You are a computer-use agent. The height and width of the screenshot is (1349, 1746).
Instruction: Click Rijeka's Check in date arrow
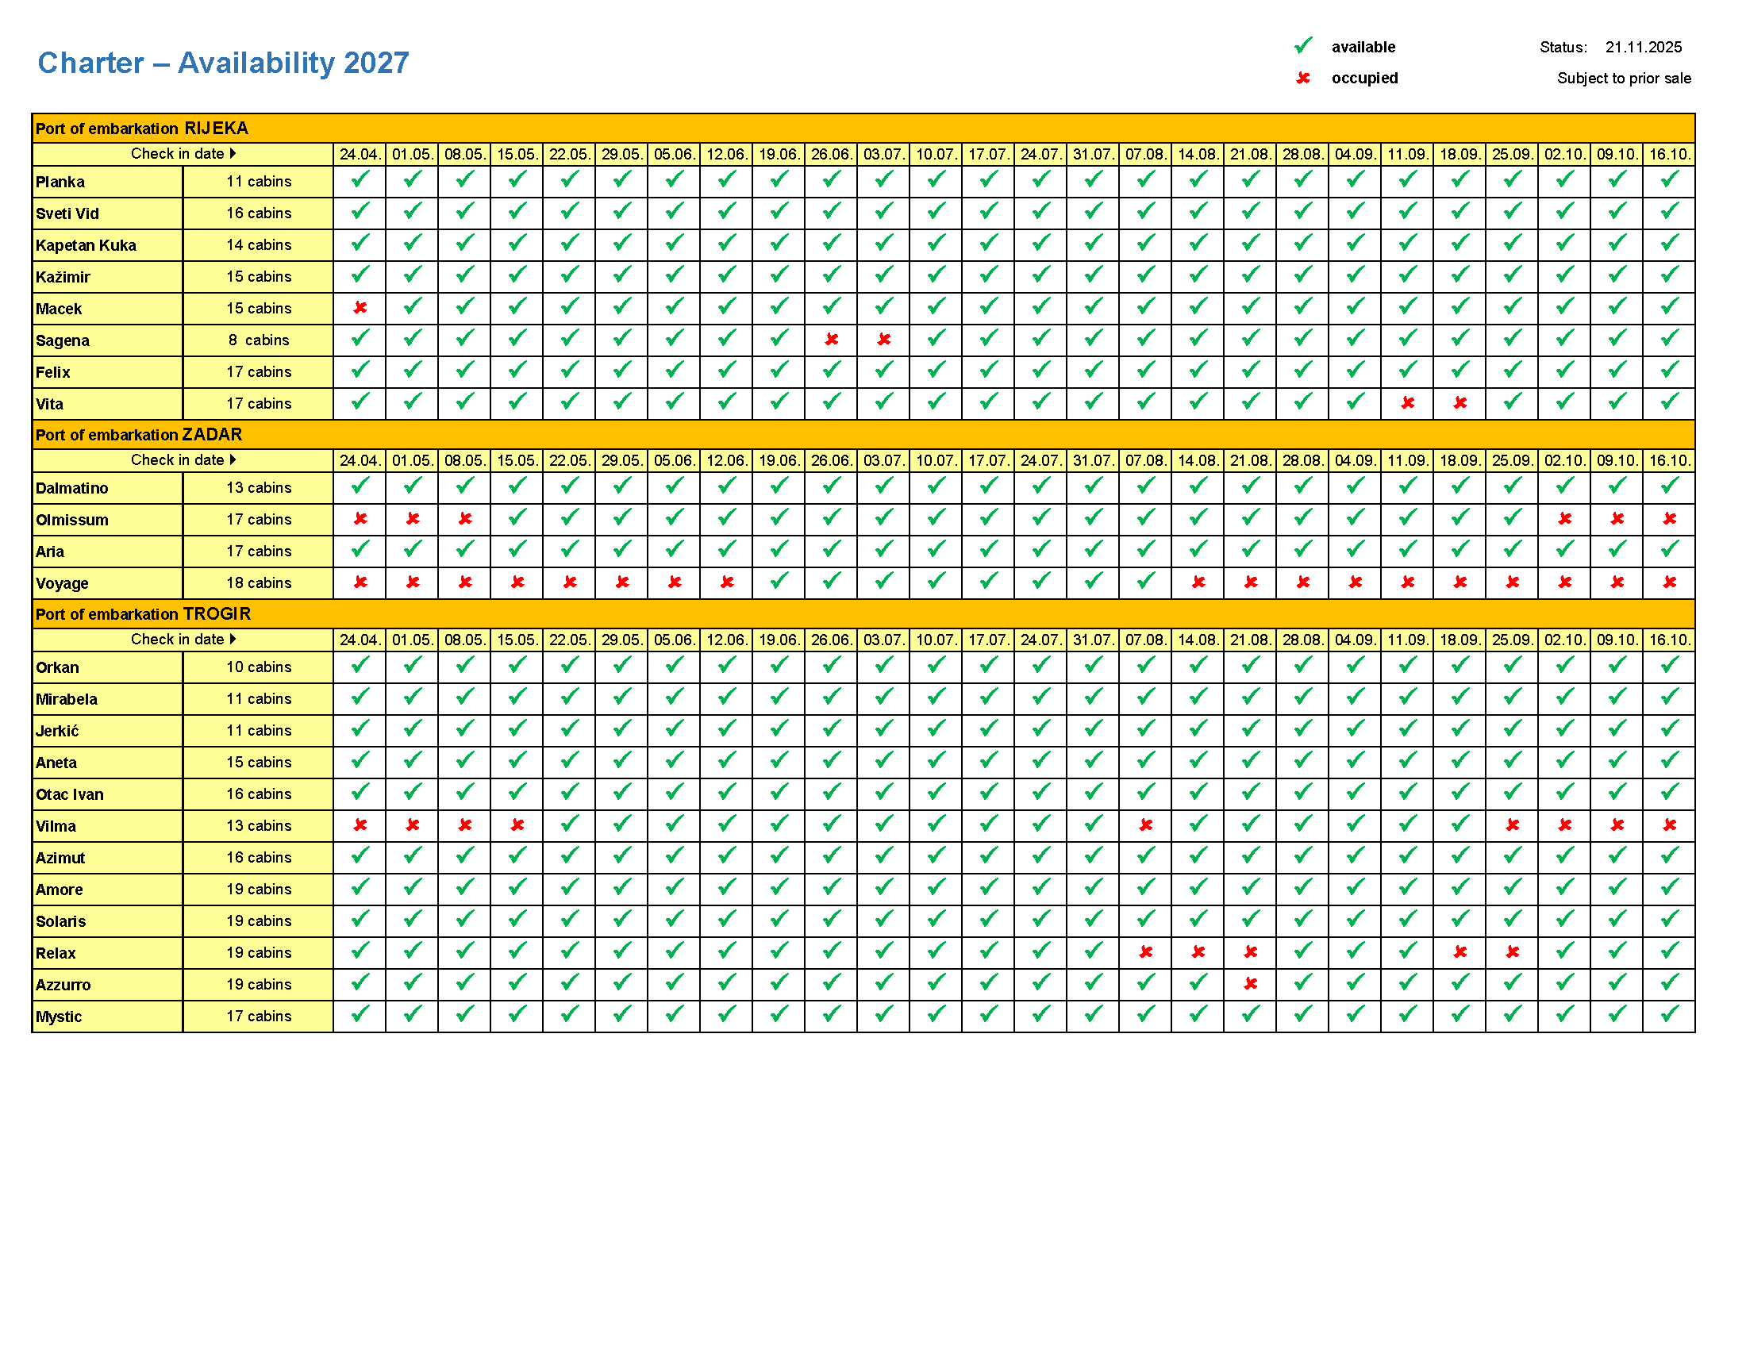point(233,153)
